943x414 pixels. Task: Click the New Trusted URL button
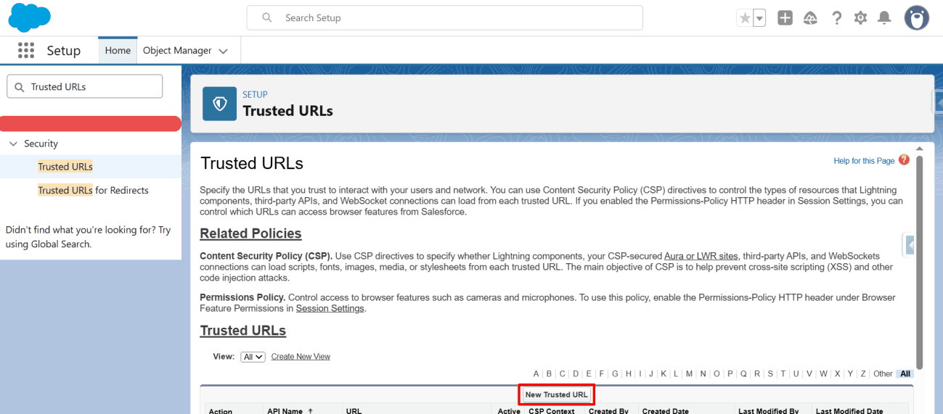point(557,394)
